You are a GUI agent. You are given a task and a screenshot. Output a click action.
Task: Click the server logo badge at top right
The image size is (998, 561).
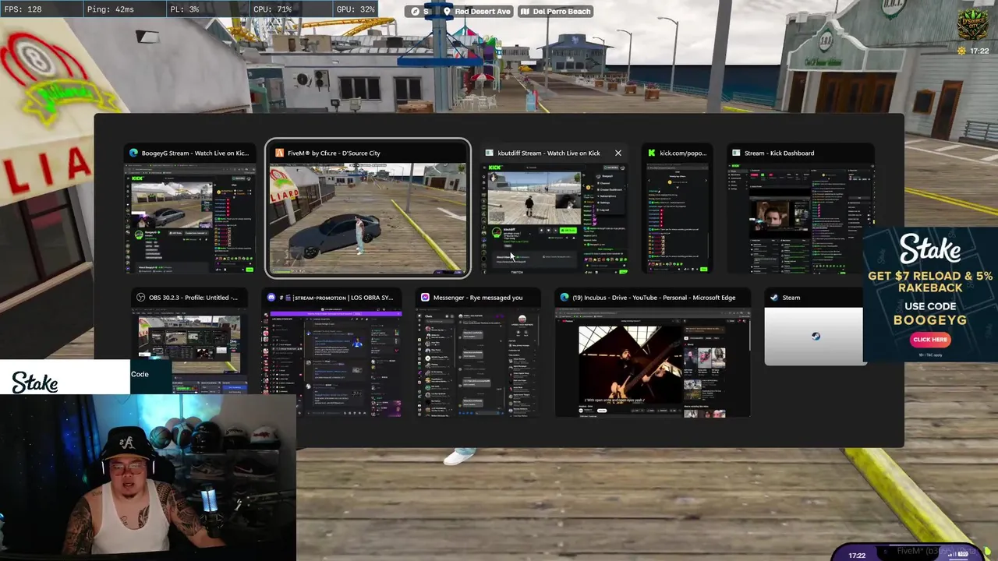click(x=973, y=25)
